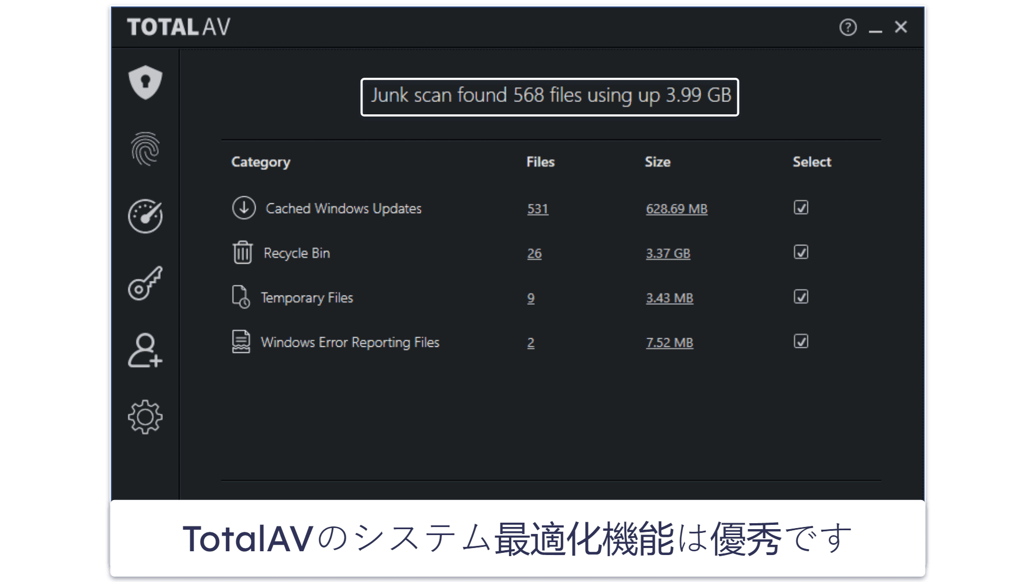
Task: Select the Temporary Files row label
Action: [307, 298]
